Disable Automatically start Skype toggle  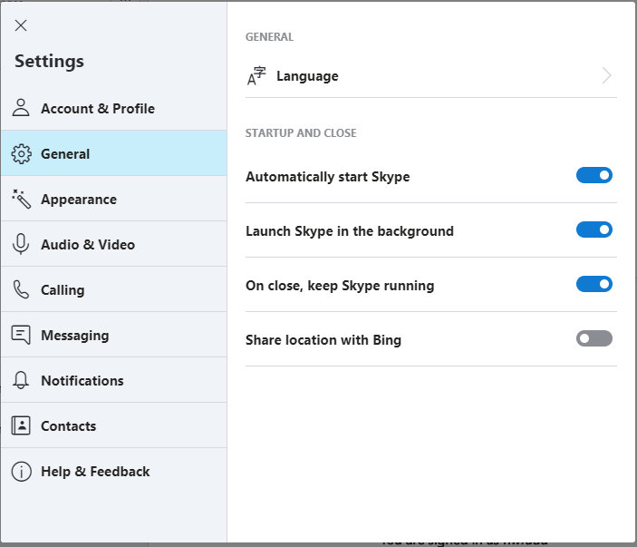pos(594,175)
